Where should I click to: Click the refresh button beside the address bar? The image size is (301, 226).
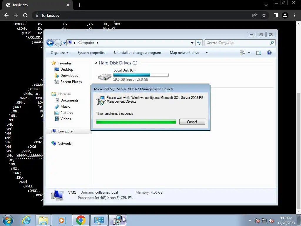[199, 43]
